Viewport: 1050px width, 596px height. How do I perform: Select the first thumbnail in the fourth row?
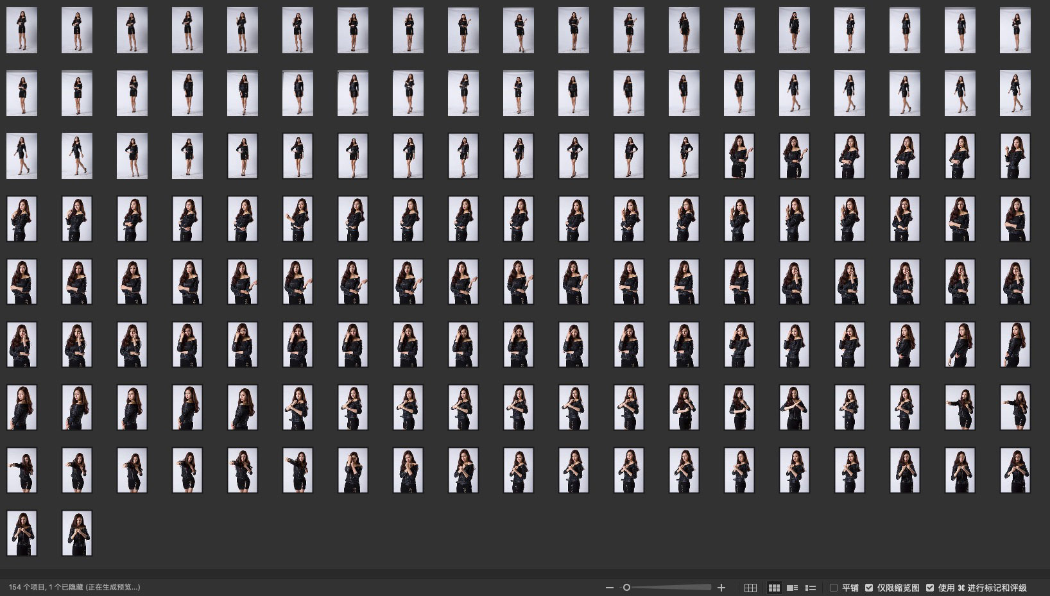pos(22,219)
